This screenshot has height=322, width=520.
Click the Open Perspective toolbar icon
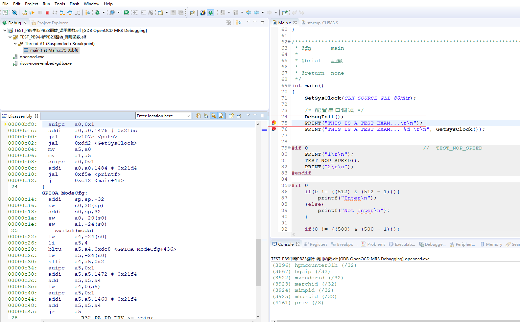(x=193, y=13)
